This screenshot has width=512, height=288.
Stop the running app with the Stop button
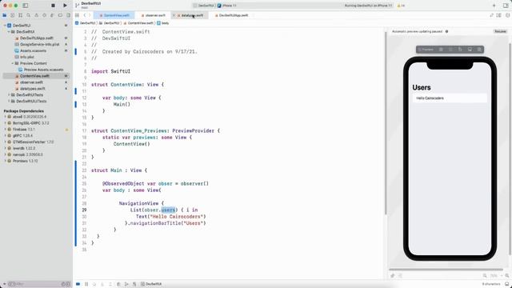[54, 6]
